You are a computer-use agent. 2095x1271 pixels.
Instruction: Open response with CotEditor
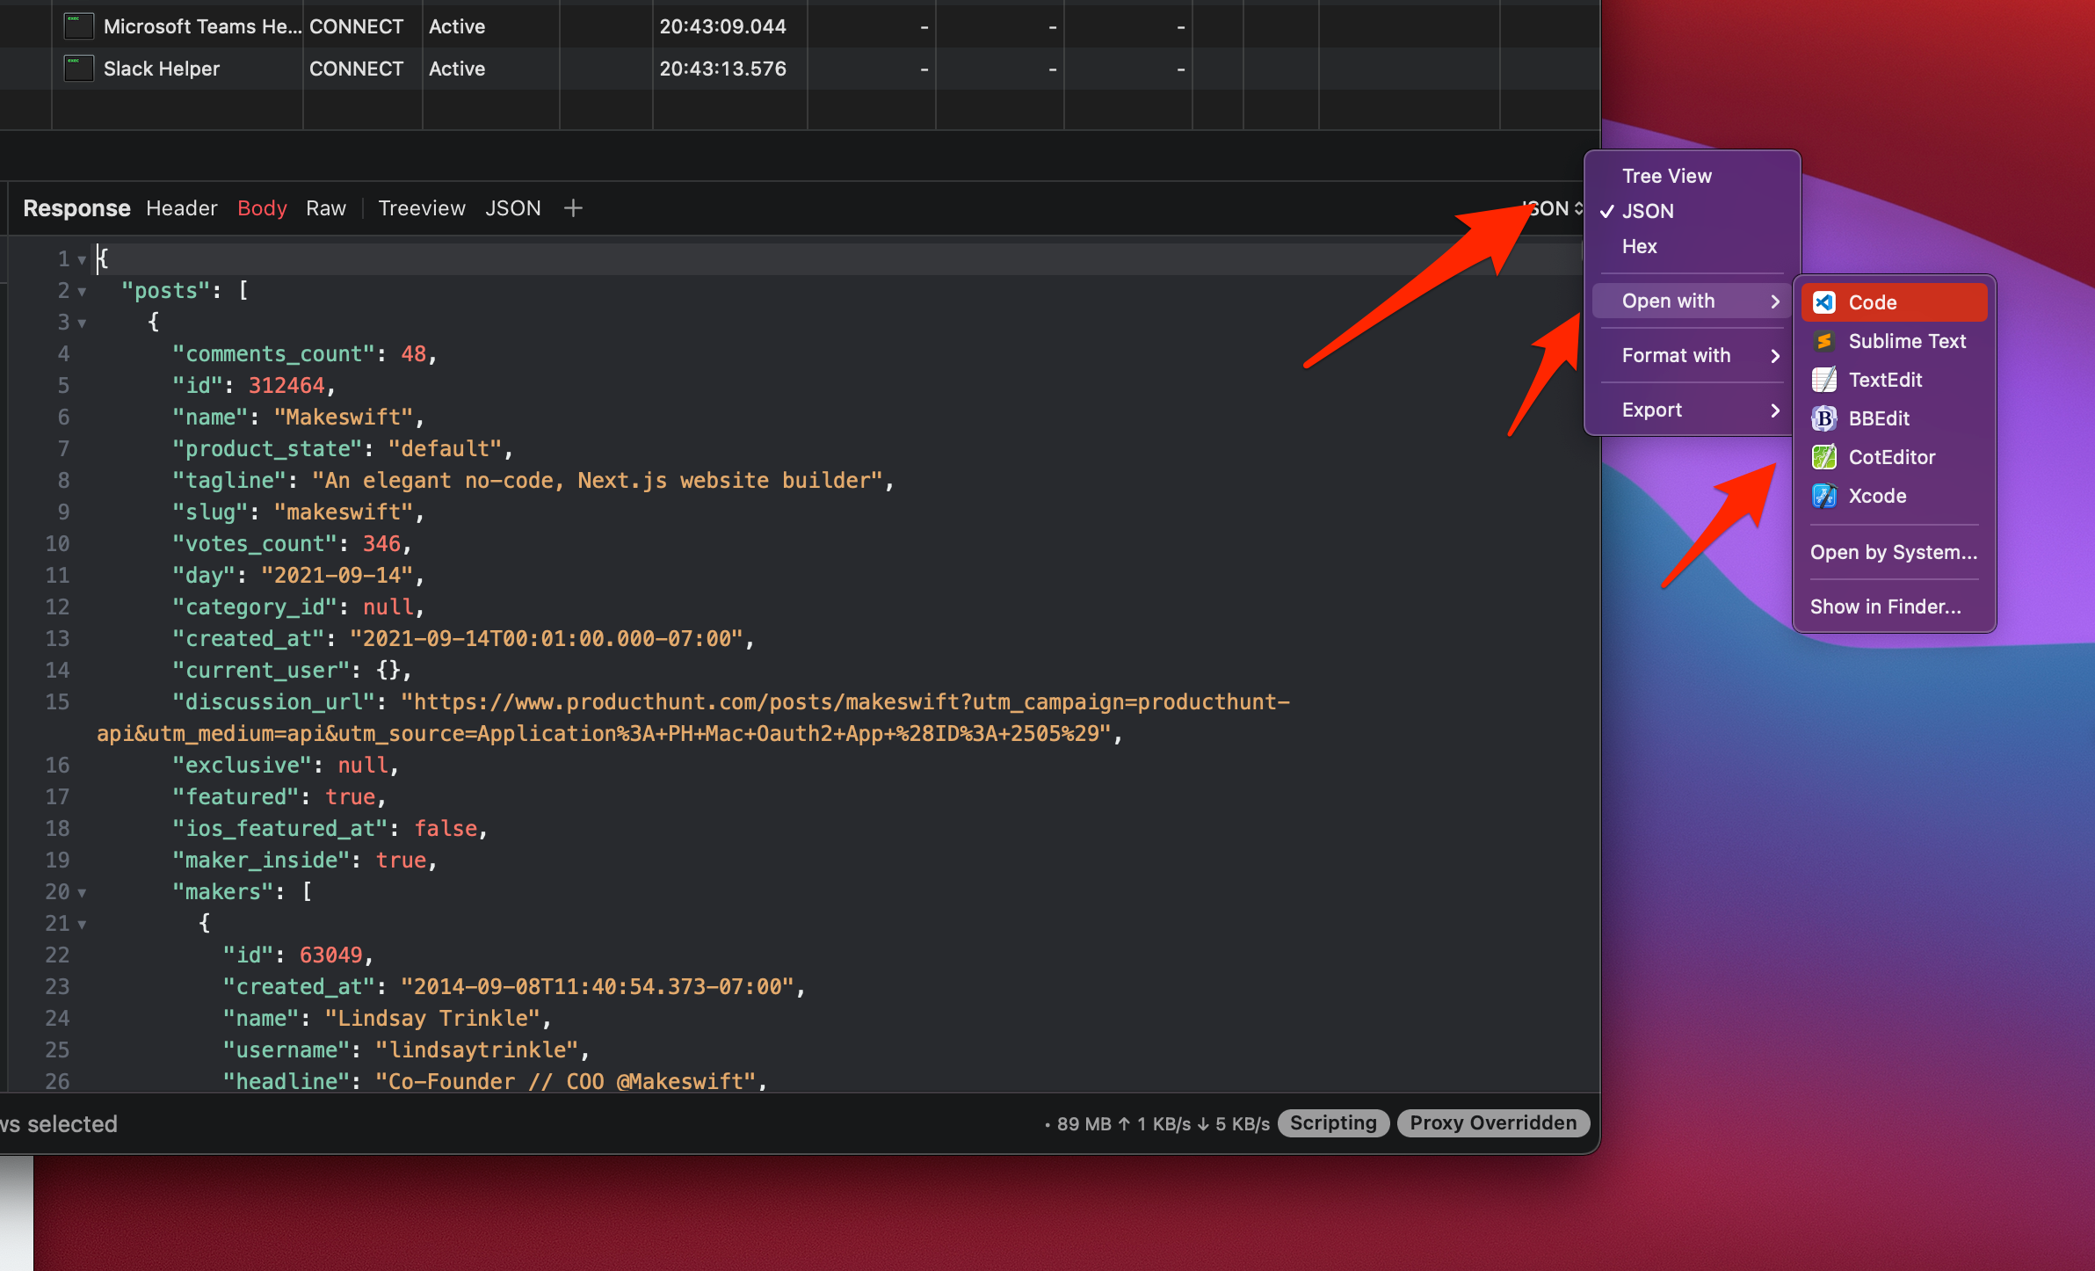pyautogui.click(x=1894, y=457)
